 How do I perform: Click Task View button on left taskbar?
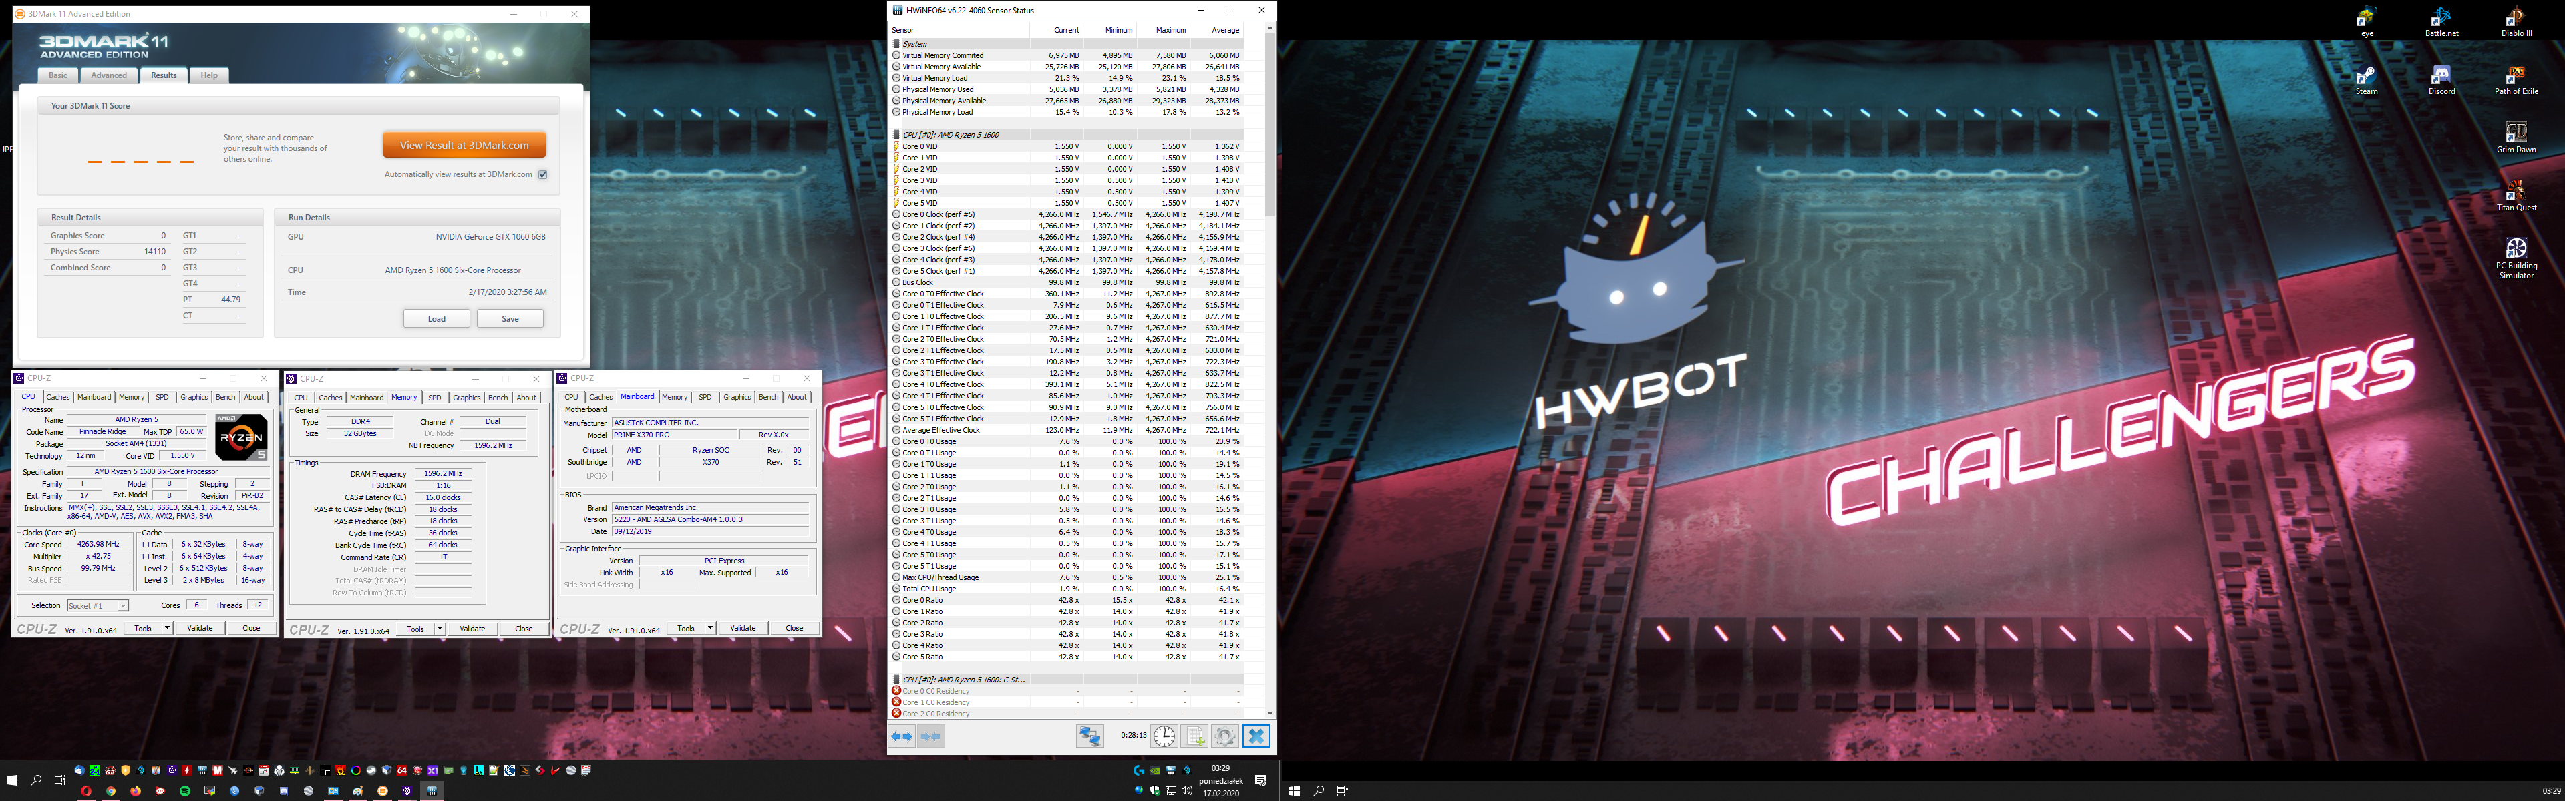[x=59, y=780]
